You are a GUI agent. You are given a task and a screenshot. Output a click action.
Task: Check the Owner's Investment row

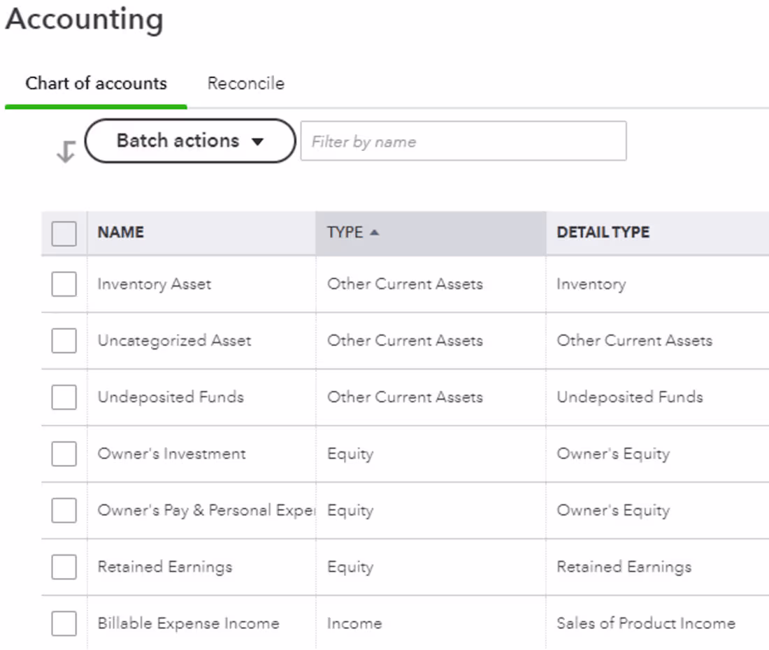[x=64, y=454]
